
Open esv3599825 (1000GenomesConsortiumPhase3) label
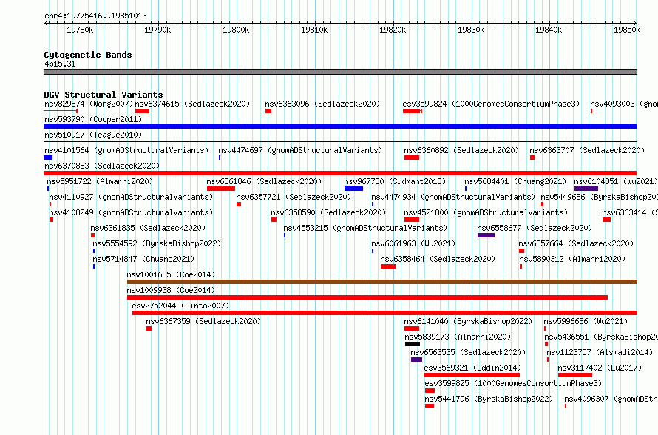pos(513,383)
